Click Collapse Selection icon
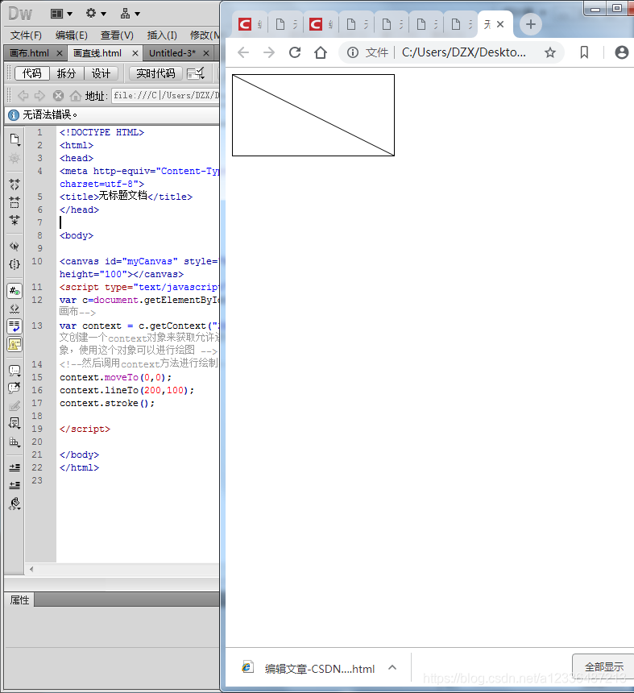The height and width of the screenshot is (693, 634). pos(15,202)
